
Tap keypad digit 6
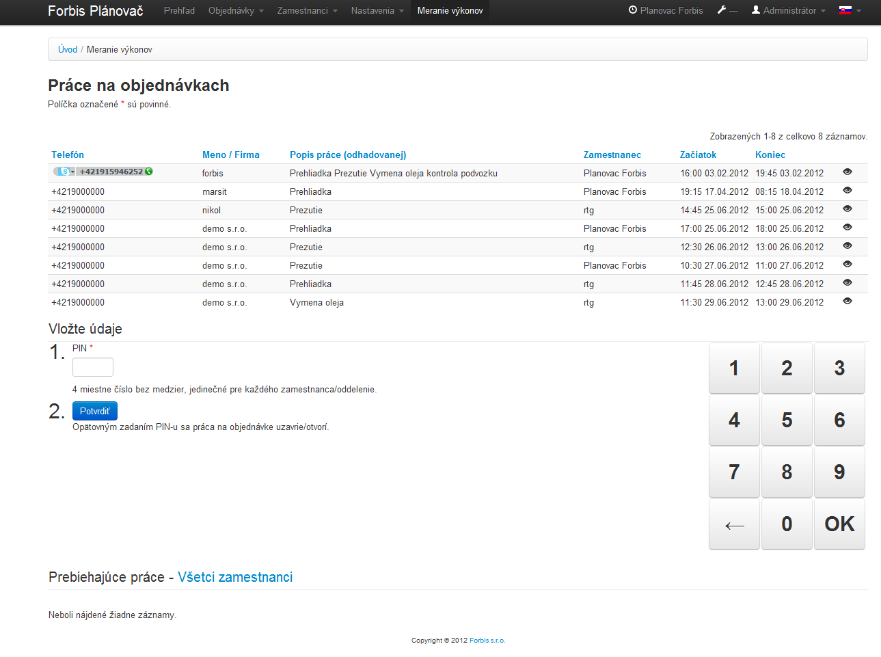pyautogui.click(x=839, y=420)
